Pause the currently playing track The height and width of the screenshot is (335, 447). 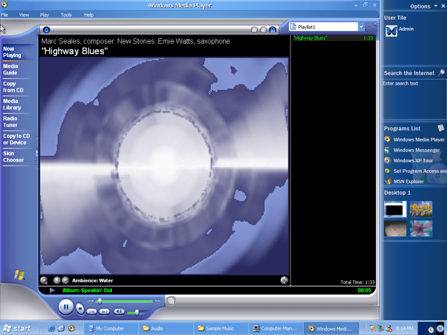pos(66,307)
